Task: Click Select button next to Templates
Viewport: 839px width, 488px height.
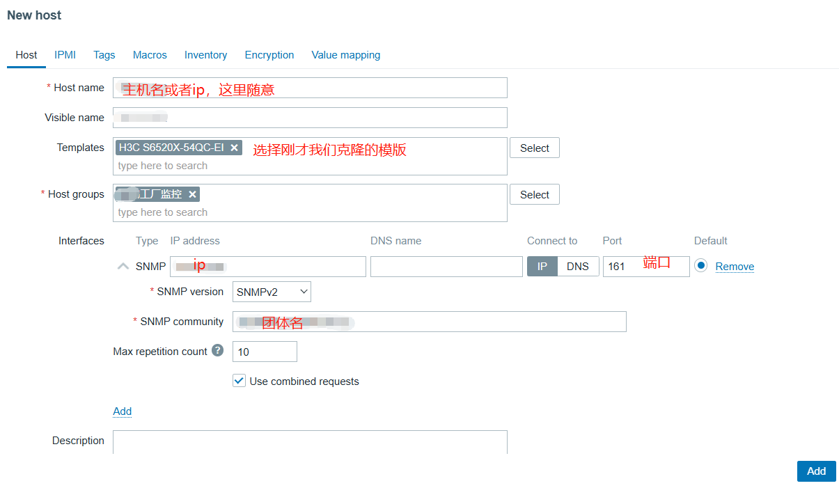Action: coord(534,148)
